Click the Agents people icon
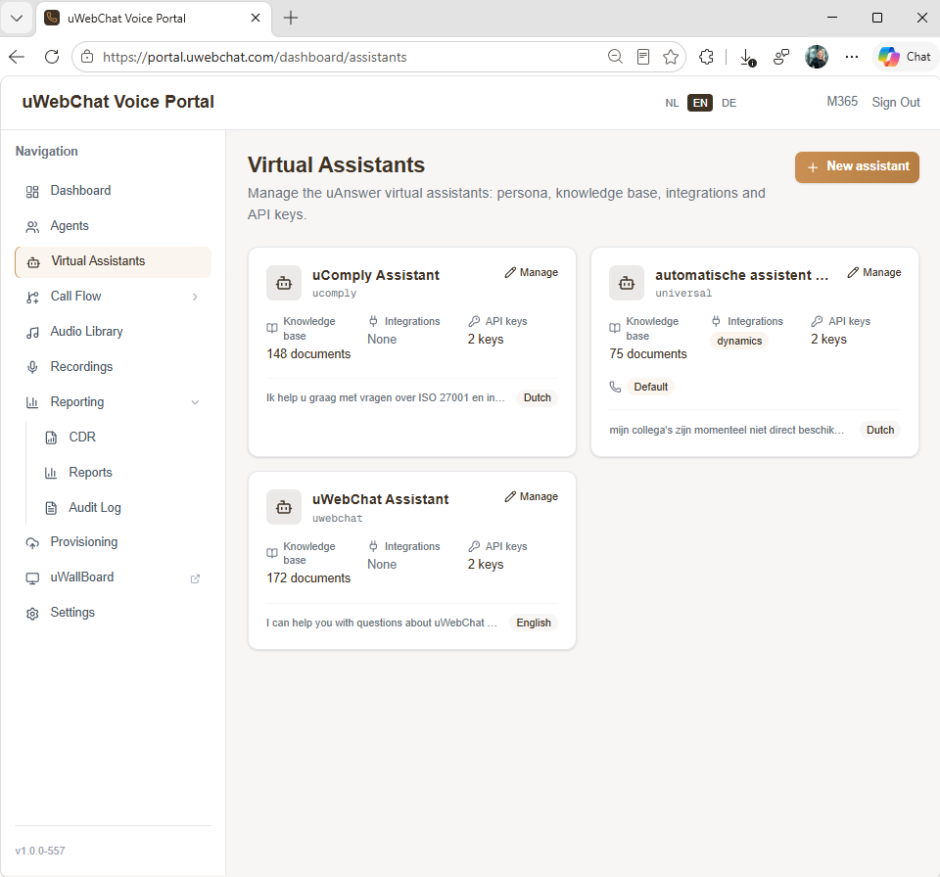Screen dimensions: 940x877 [32, 227]
